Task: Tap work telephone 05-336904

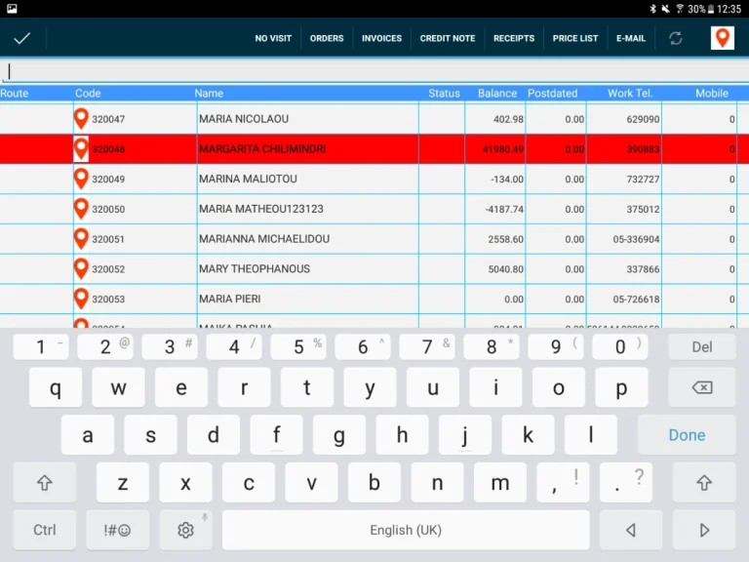Action: 636,239
